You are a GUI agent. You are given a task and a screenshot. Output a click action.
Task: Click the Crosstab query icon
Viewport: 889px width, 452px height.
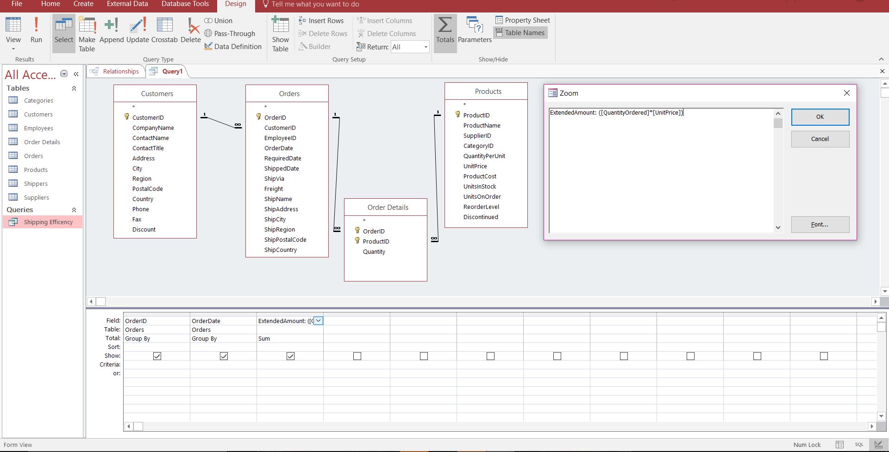click(164, 30)
